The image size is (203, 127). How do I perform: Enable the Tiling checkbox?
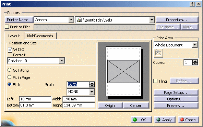click(155, 81)
